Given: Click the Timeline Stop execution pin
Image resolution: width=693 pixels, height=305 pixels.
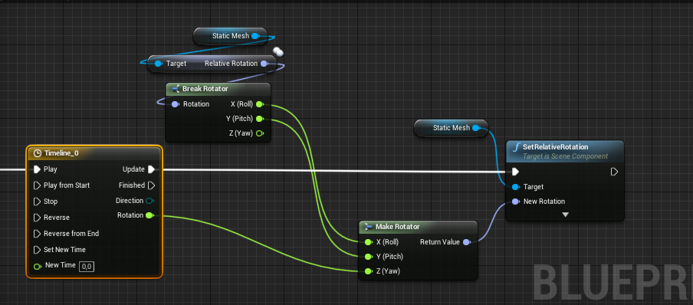Looking at the screenshot, I should click(x=37, y=202).
